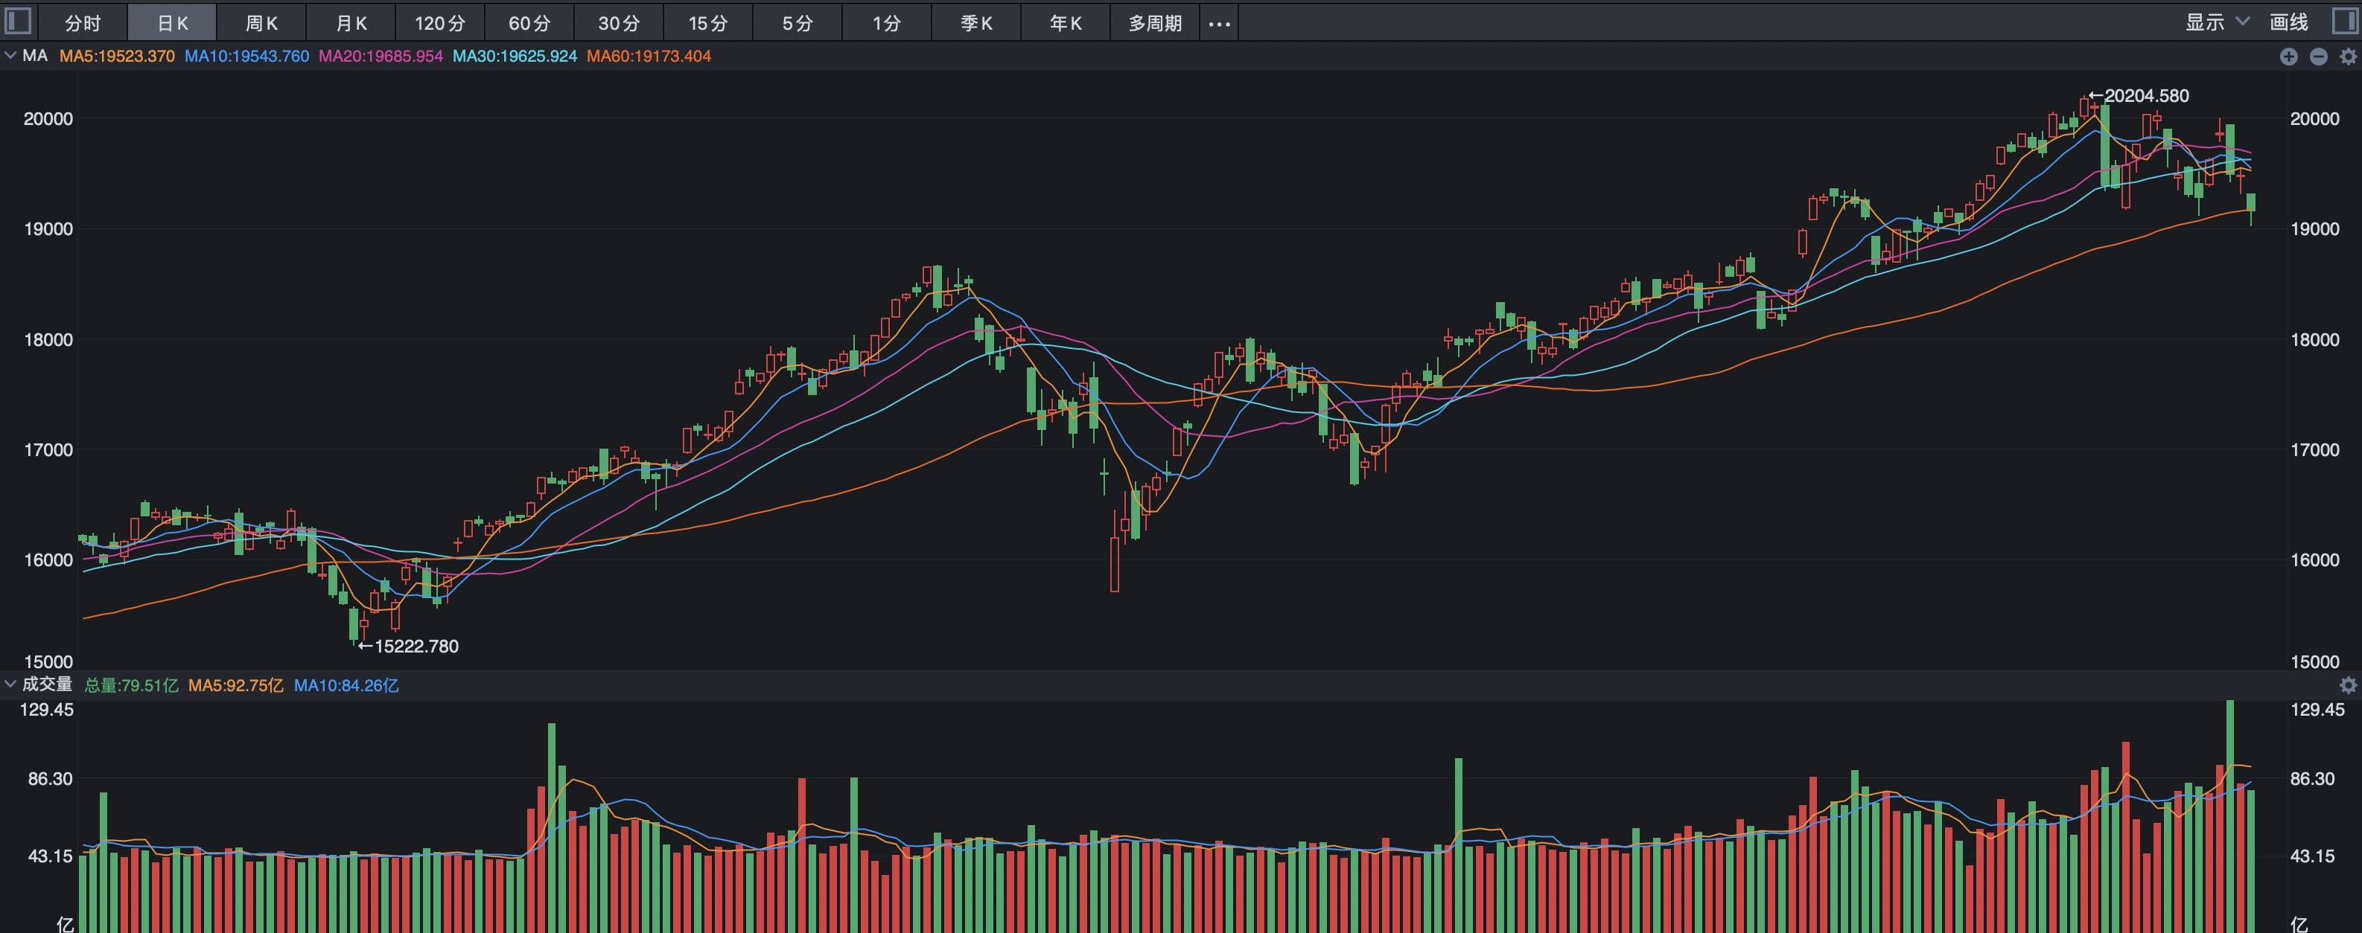Zoom in chart with plus icon
The image size is (2362, 933).
(x=2288, y=57)
